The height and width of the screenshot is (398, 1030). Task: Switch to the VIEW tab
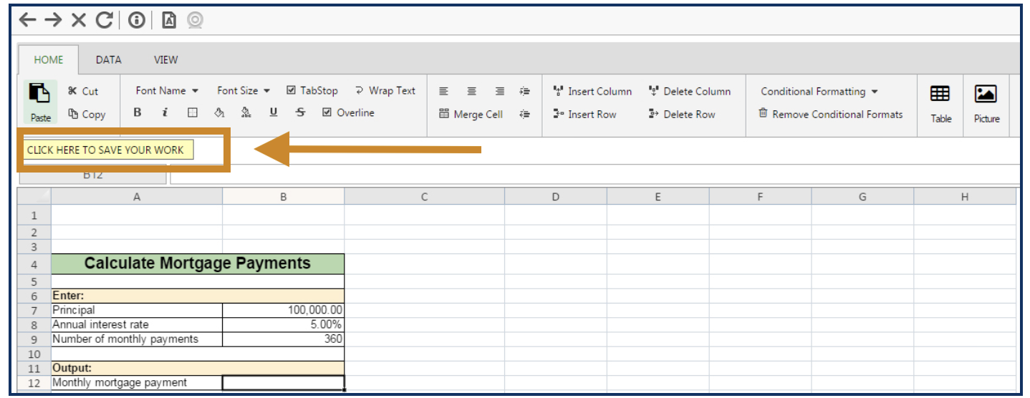coord(165,59)
